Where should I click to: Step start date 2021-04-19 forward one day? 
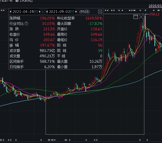(40, 12)
